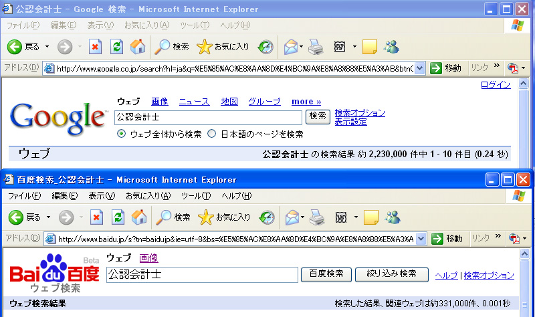Viewport: 535px width, 317px height.
Task: Expand the address bar dropdown in the Google window
Action: click(419, 68)
